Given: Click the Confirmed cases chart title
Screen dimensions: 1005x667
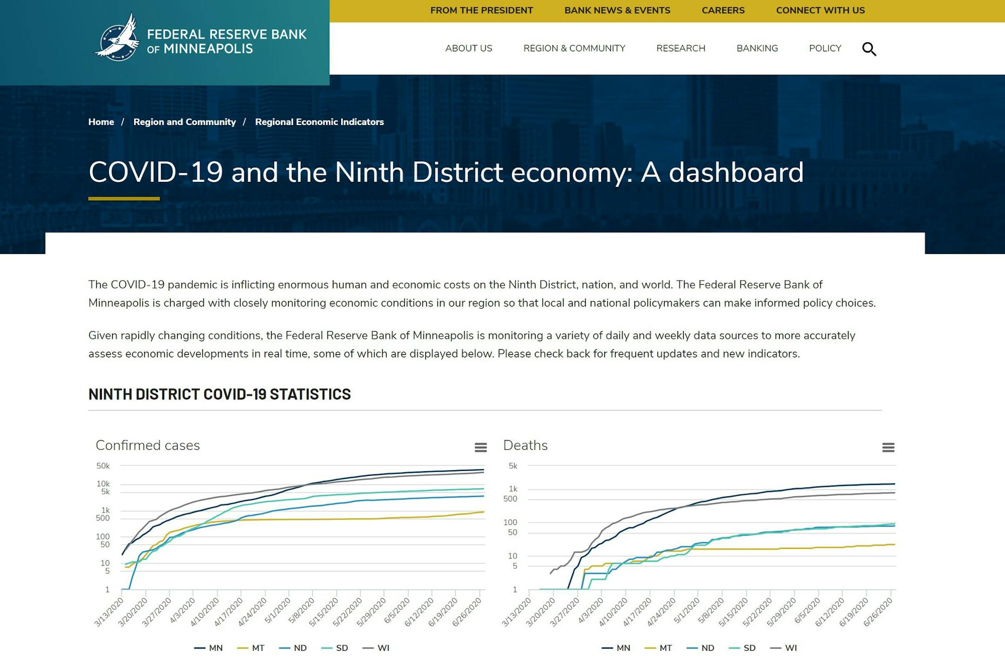Looking at the screenshot, I should pyautogui.click(x=147, y=445).
